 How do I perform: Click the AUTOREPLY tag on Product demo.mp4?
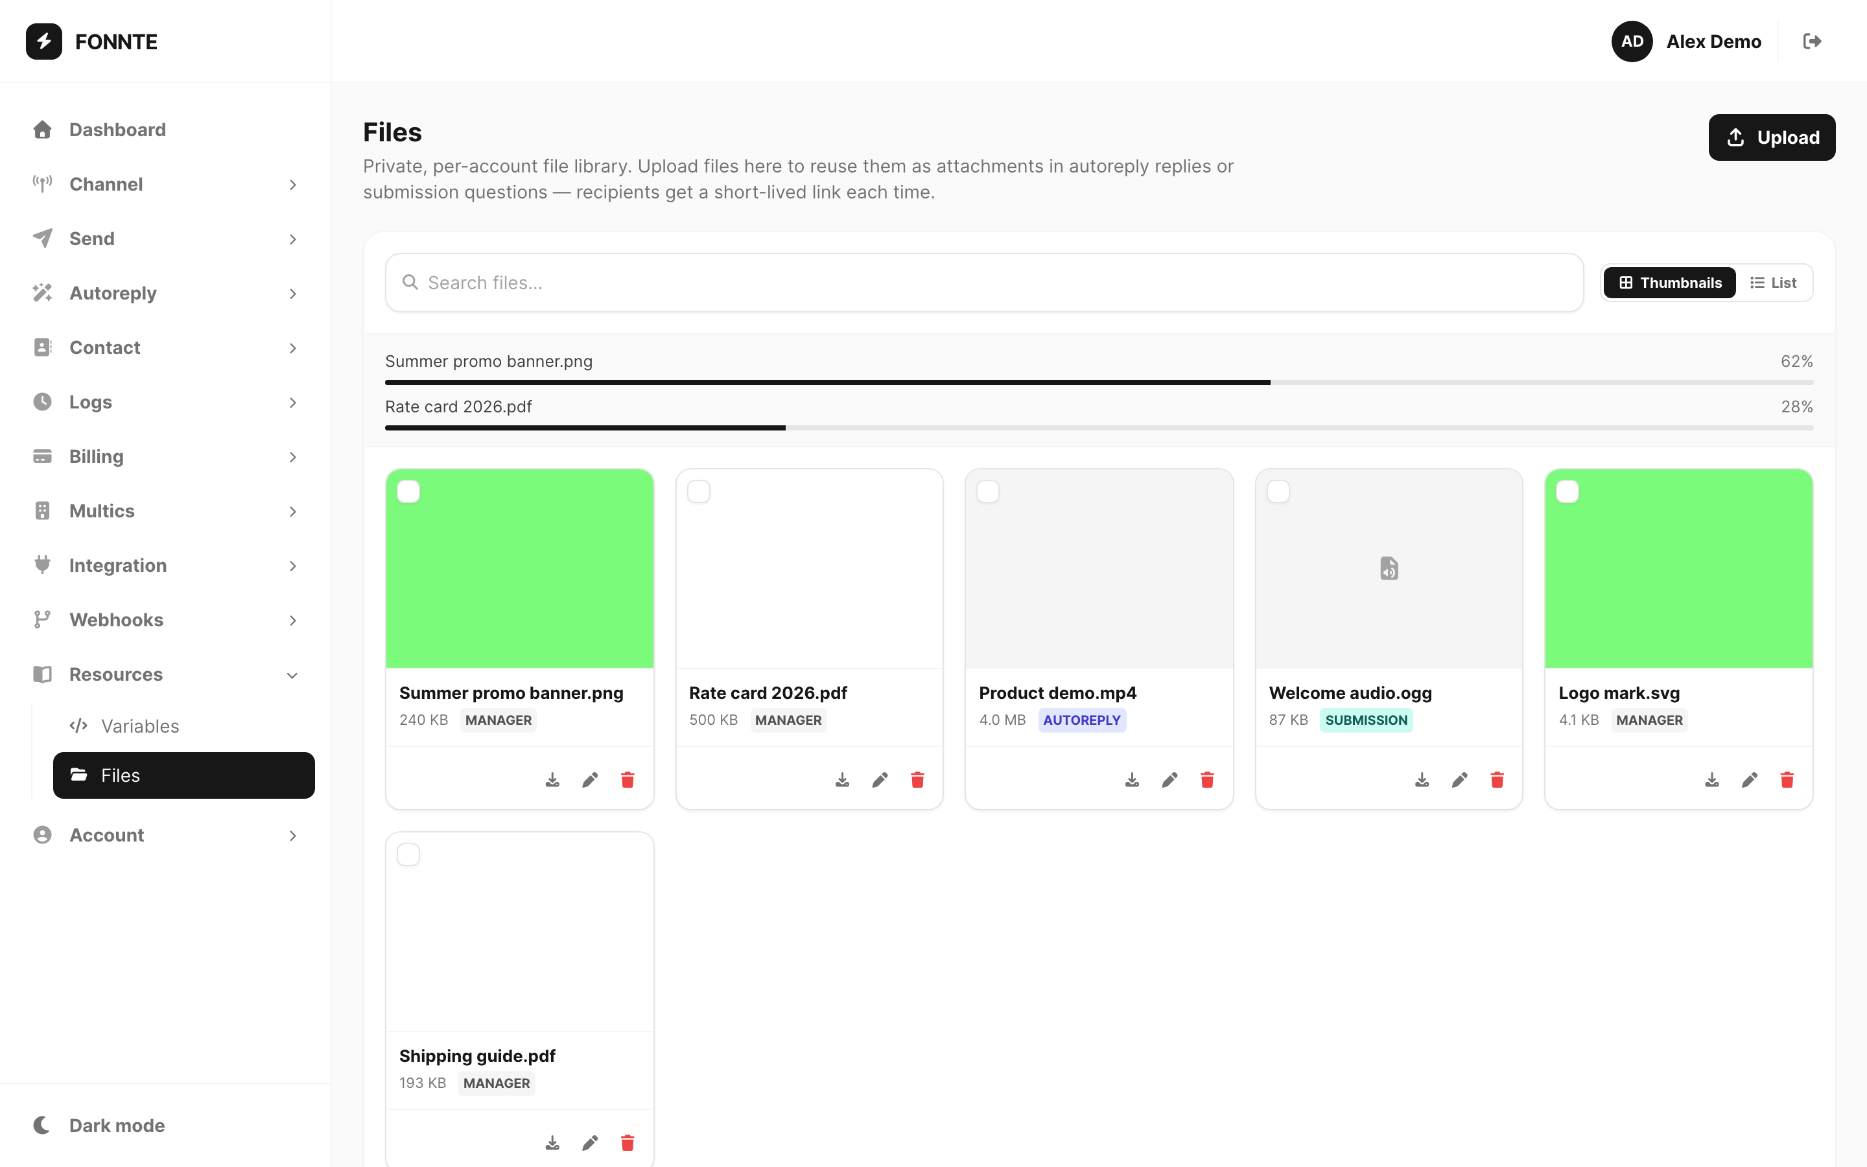click(x=1081, y=720)
